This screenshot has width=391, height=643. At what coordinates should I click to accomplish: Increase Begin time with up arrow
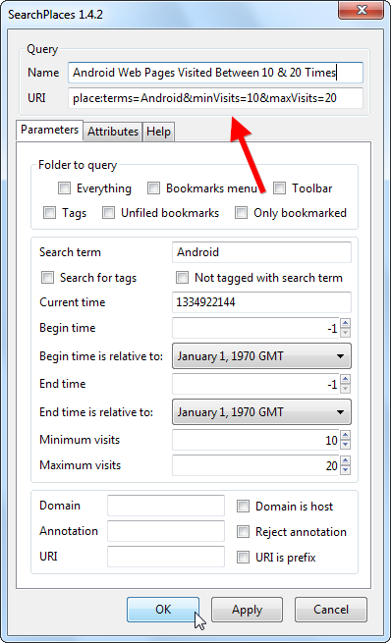[x=346, y=323]
